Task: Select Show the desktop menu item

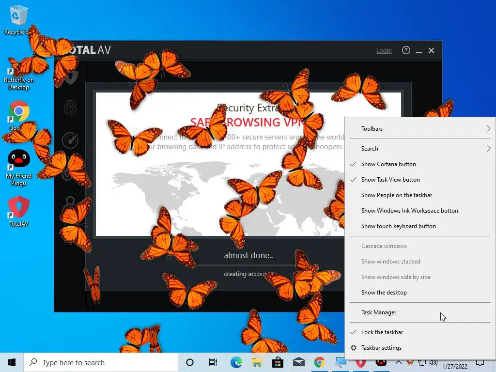Action: pyautogui.click(x=420, y=293)
